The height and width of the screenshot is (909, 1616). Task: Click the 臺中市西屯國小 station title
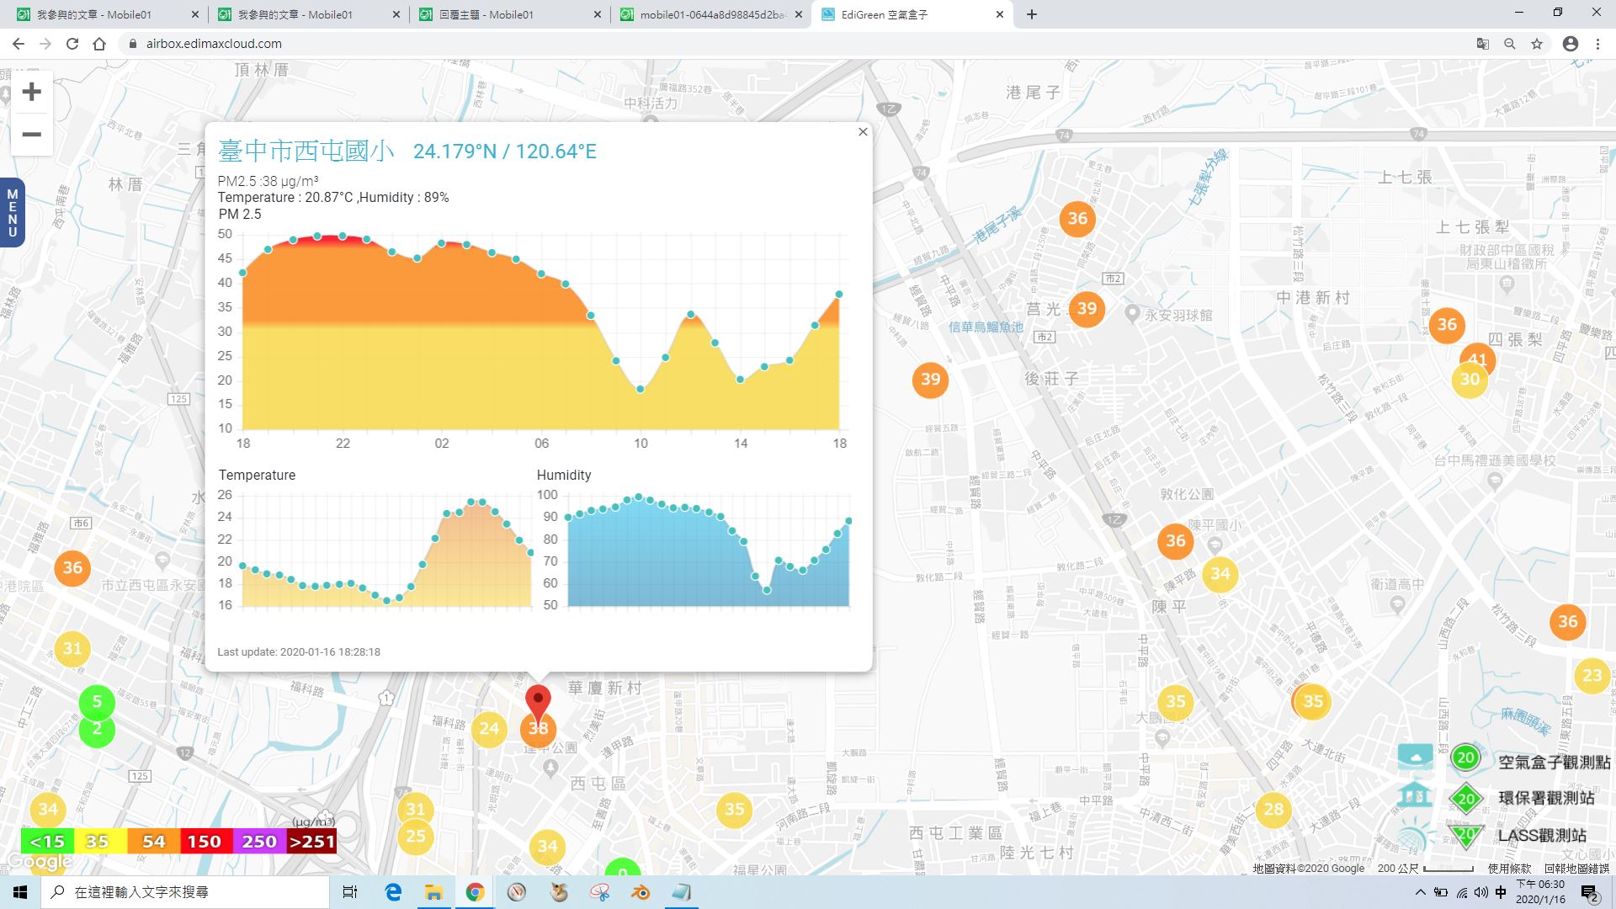tap(306, 151)
